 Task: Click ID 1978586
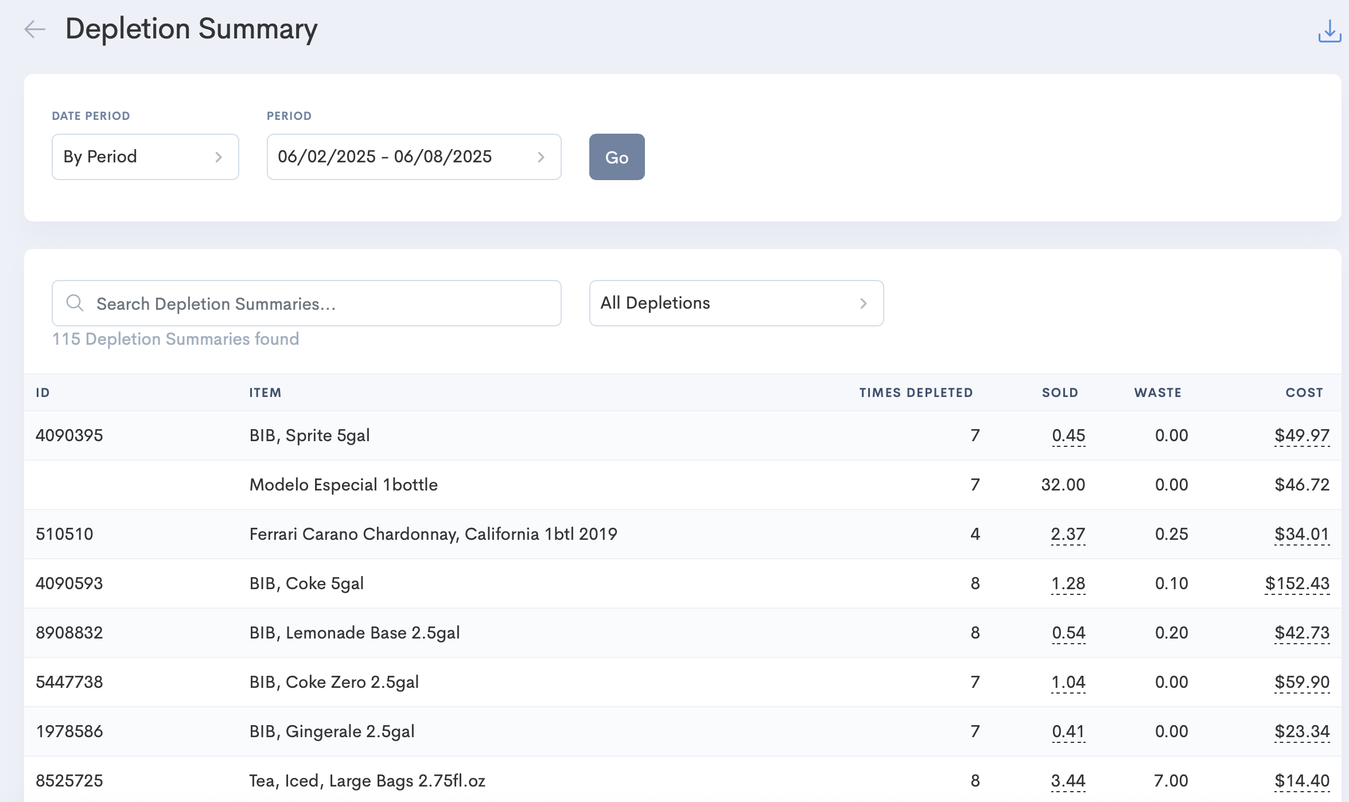click(x=69, y=731)
